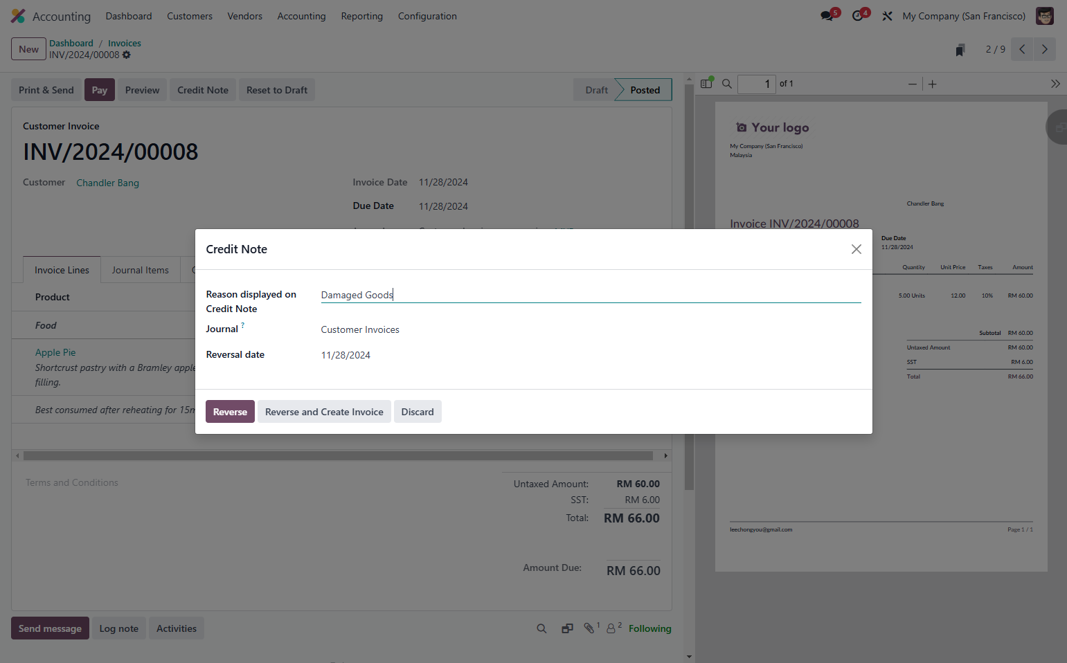
Task: Click the Reverse button
Action: 230,412
